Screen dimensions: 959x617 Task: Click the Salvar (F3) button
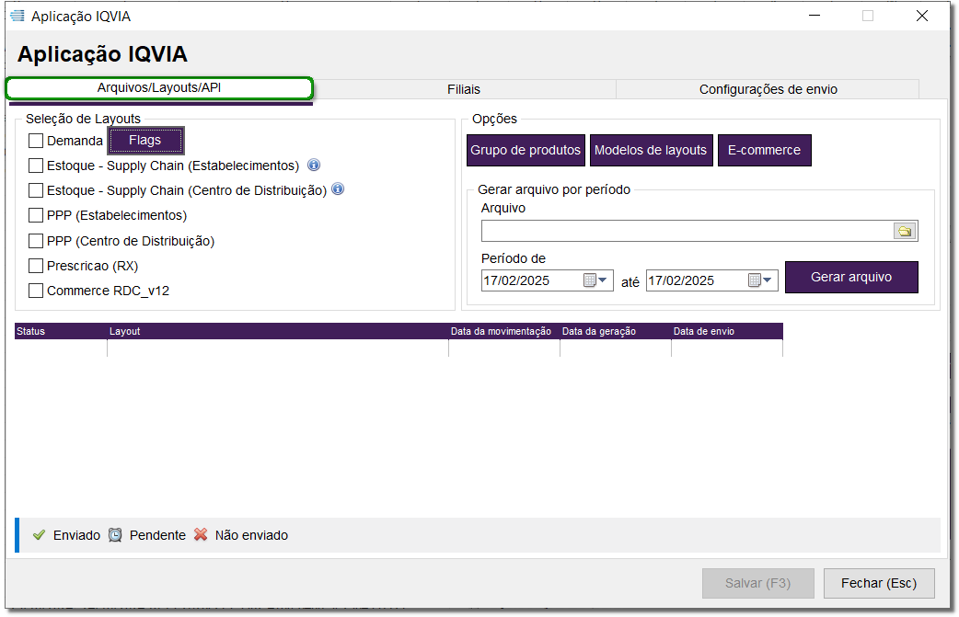click(x=757, y=583)
